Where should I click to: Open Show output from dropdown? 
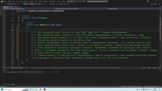coord(31,72)
